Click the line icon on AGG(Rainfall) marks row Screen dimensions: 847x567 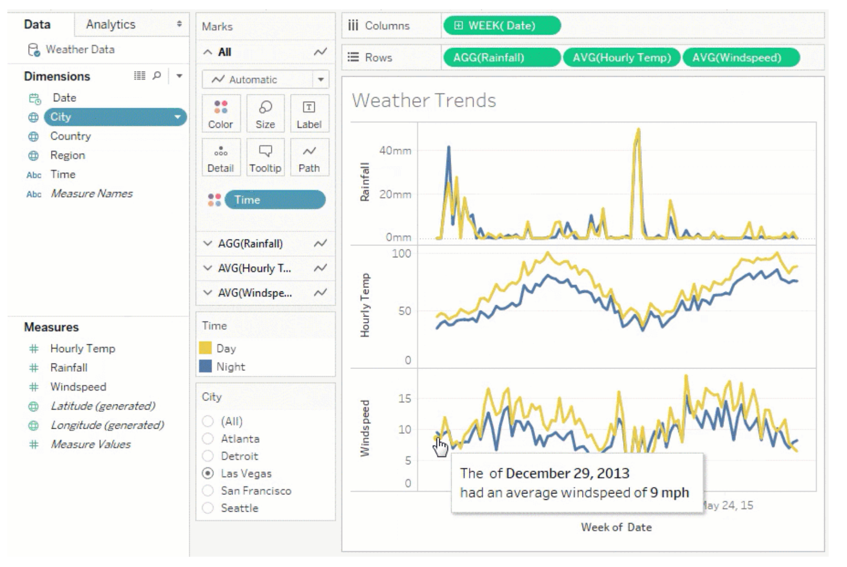[320, 243]
